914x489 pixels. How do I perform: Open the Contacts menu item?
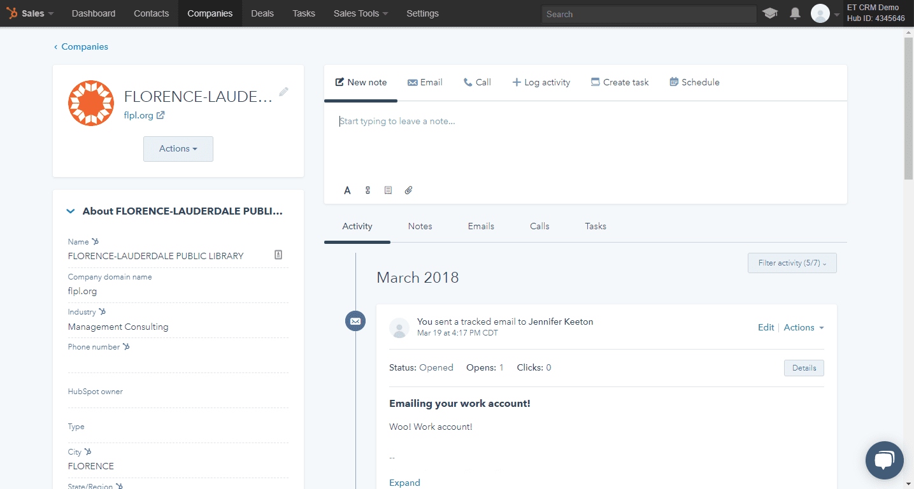[x=152, y=13]
